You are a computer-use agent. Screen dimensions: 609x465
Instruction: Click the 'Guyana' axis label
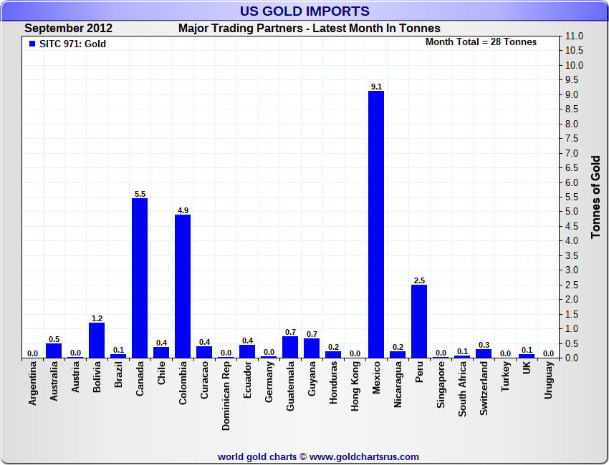coord(312,379)
